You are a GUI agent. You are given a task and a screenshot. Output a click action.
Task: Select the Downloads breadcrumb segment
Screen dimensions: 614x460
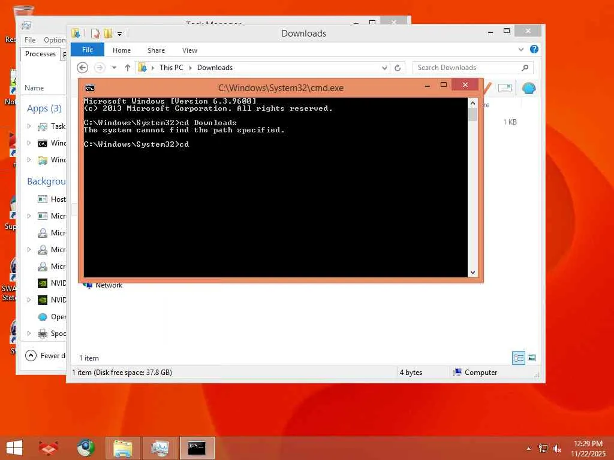(x=215, y=68)
